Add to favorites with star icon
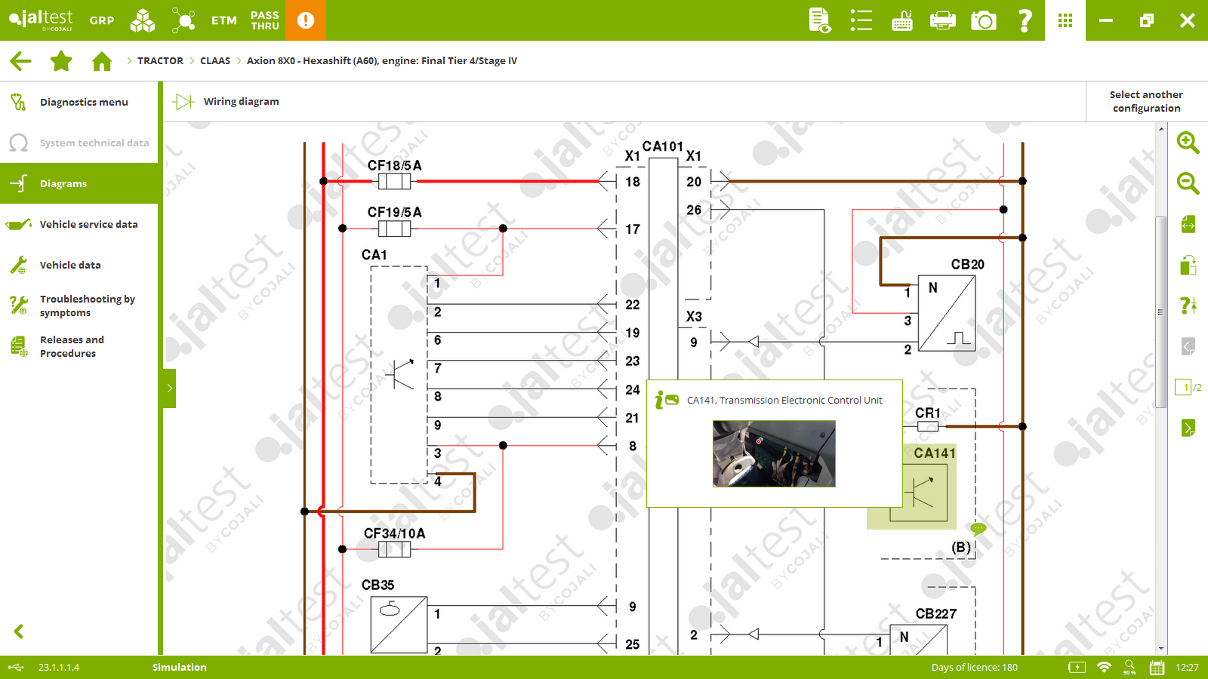 click(x=61, y=61)
